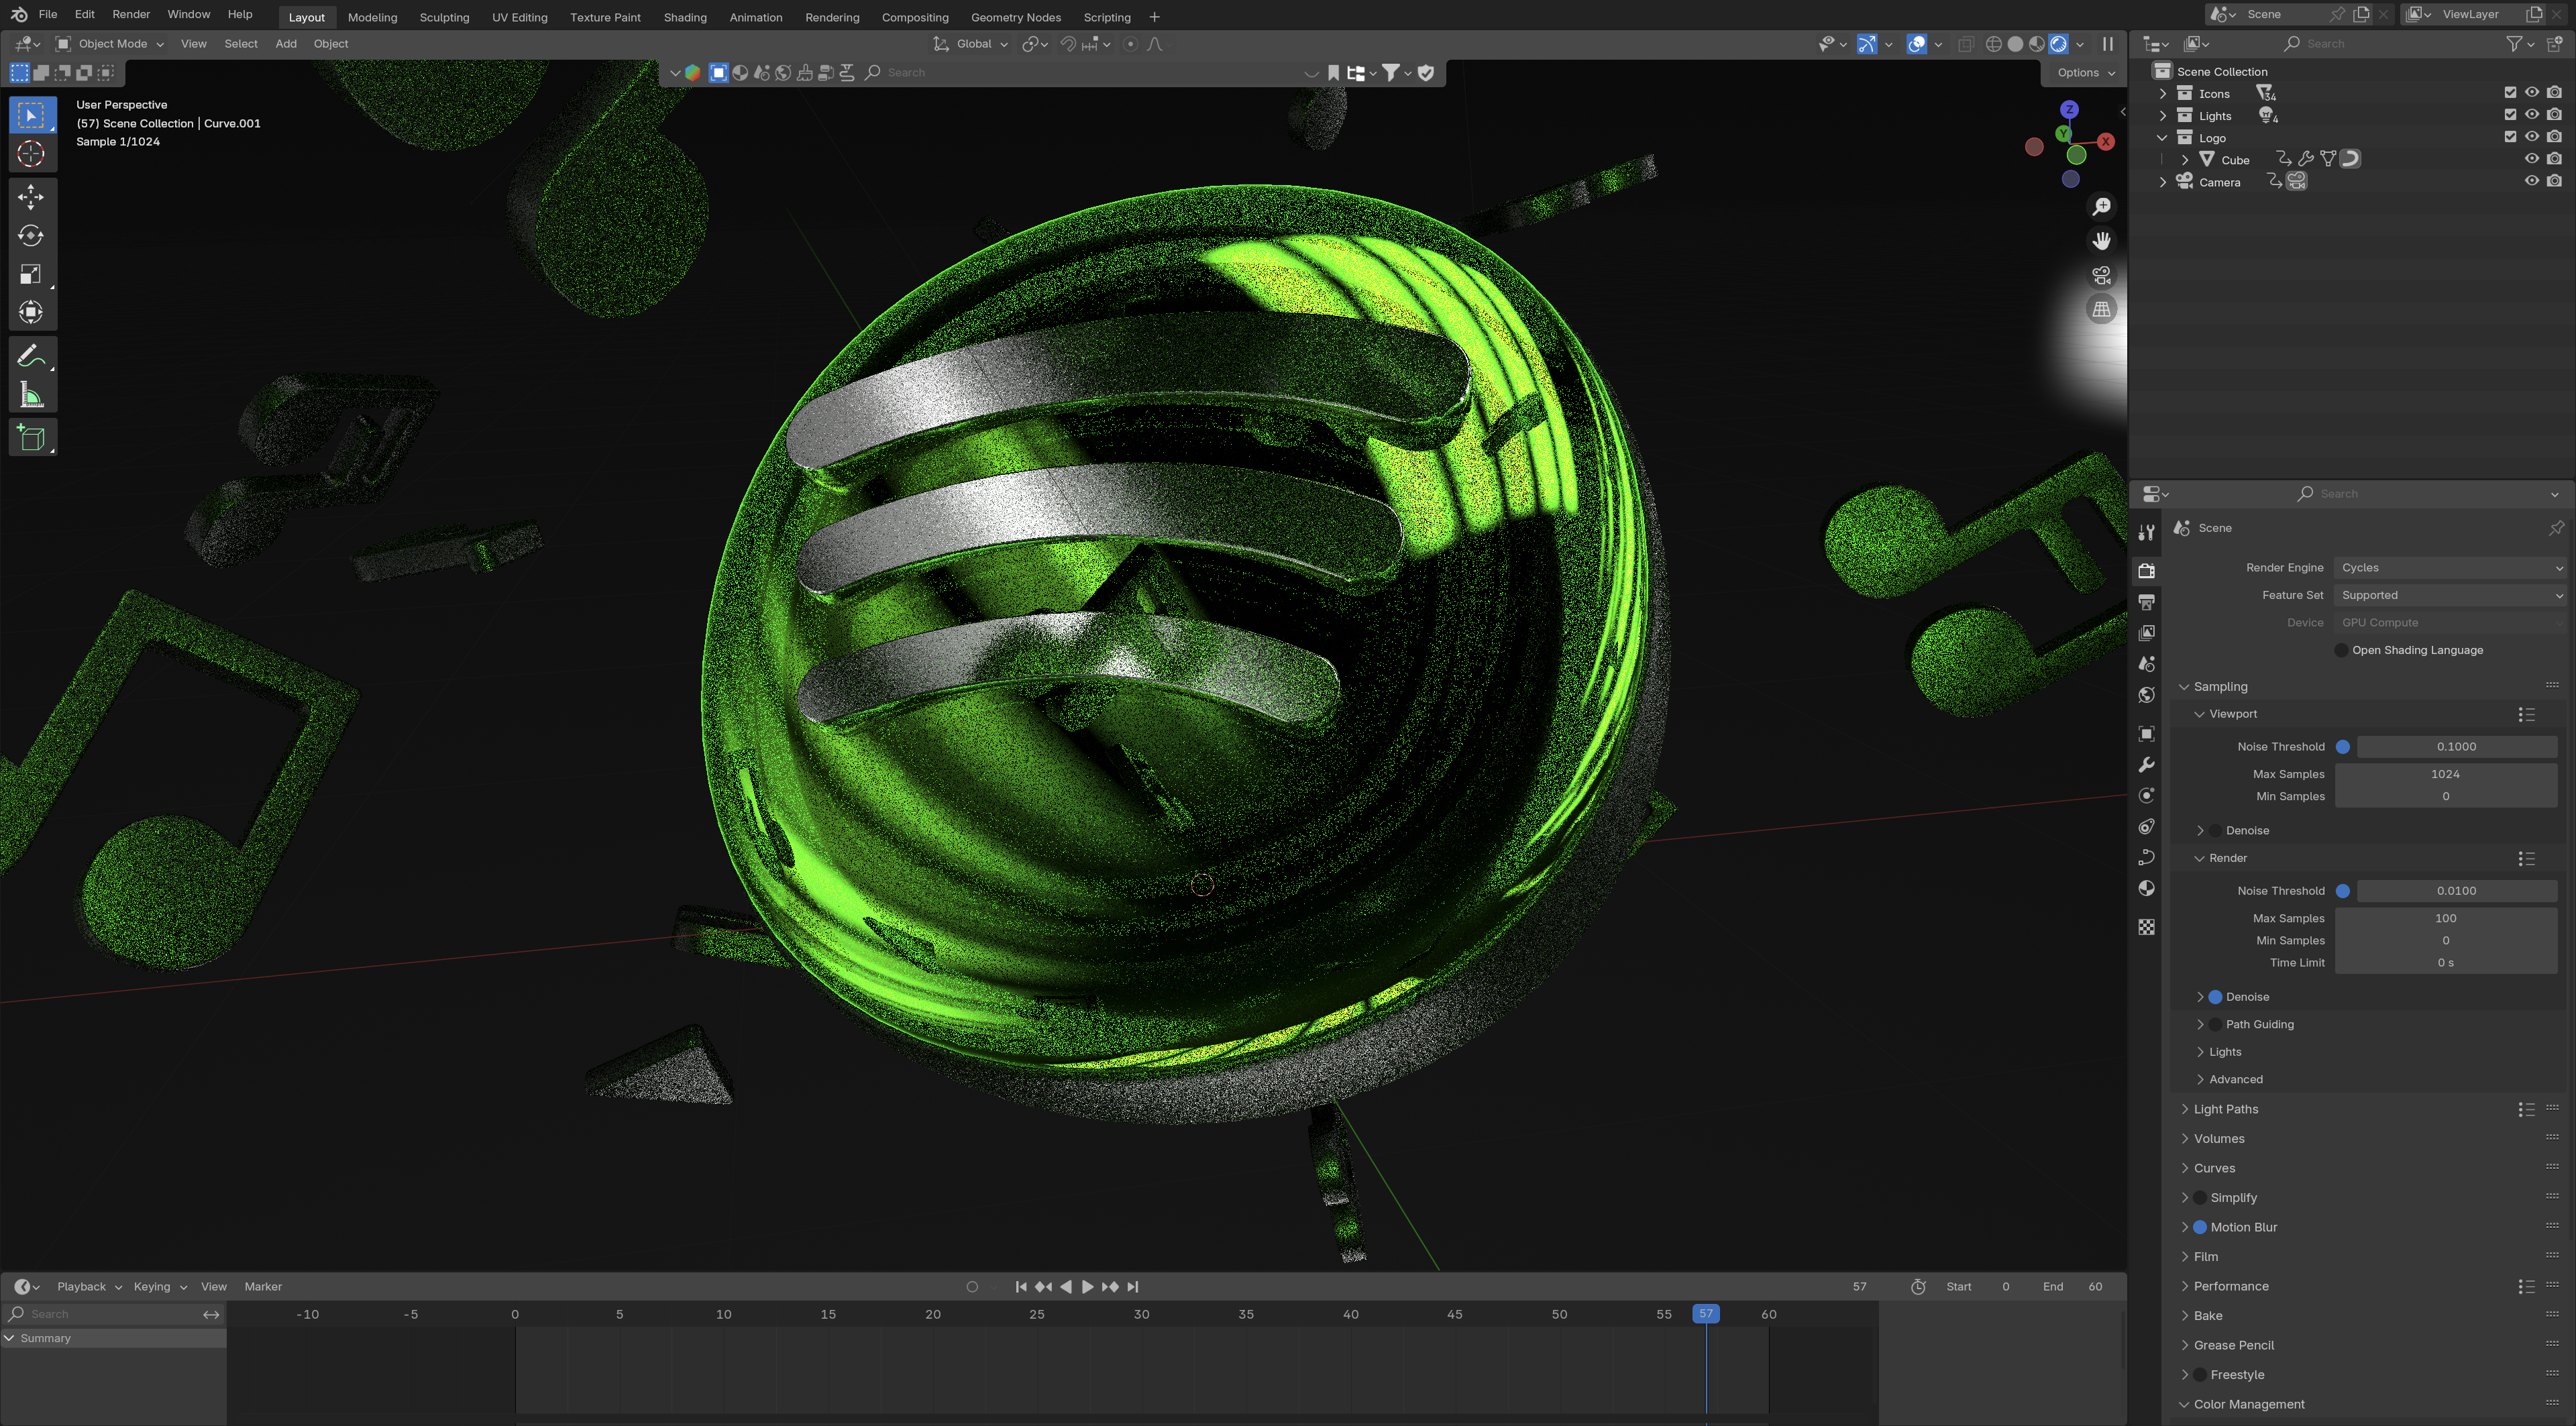Select the Annotate tool
The width and height of the screenshot is (2576, 1426).
(31, 356)
